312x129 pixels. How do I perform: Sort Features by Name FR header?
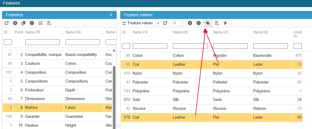click(x=33, y=32)
